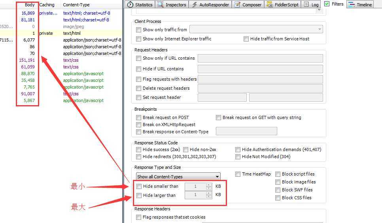Click the Break response Content-Type field
This screenshot has height=223, width=382.
pos(246,131)
